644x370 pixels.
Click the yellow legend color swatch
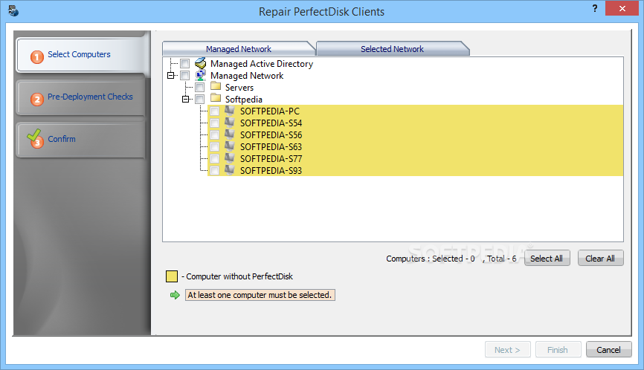coord(172,276)
